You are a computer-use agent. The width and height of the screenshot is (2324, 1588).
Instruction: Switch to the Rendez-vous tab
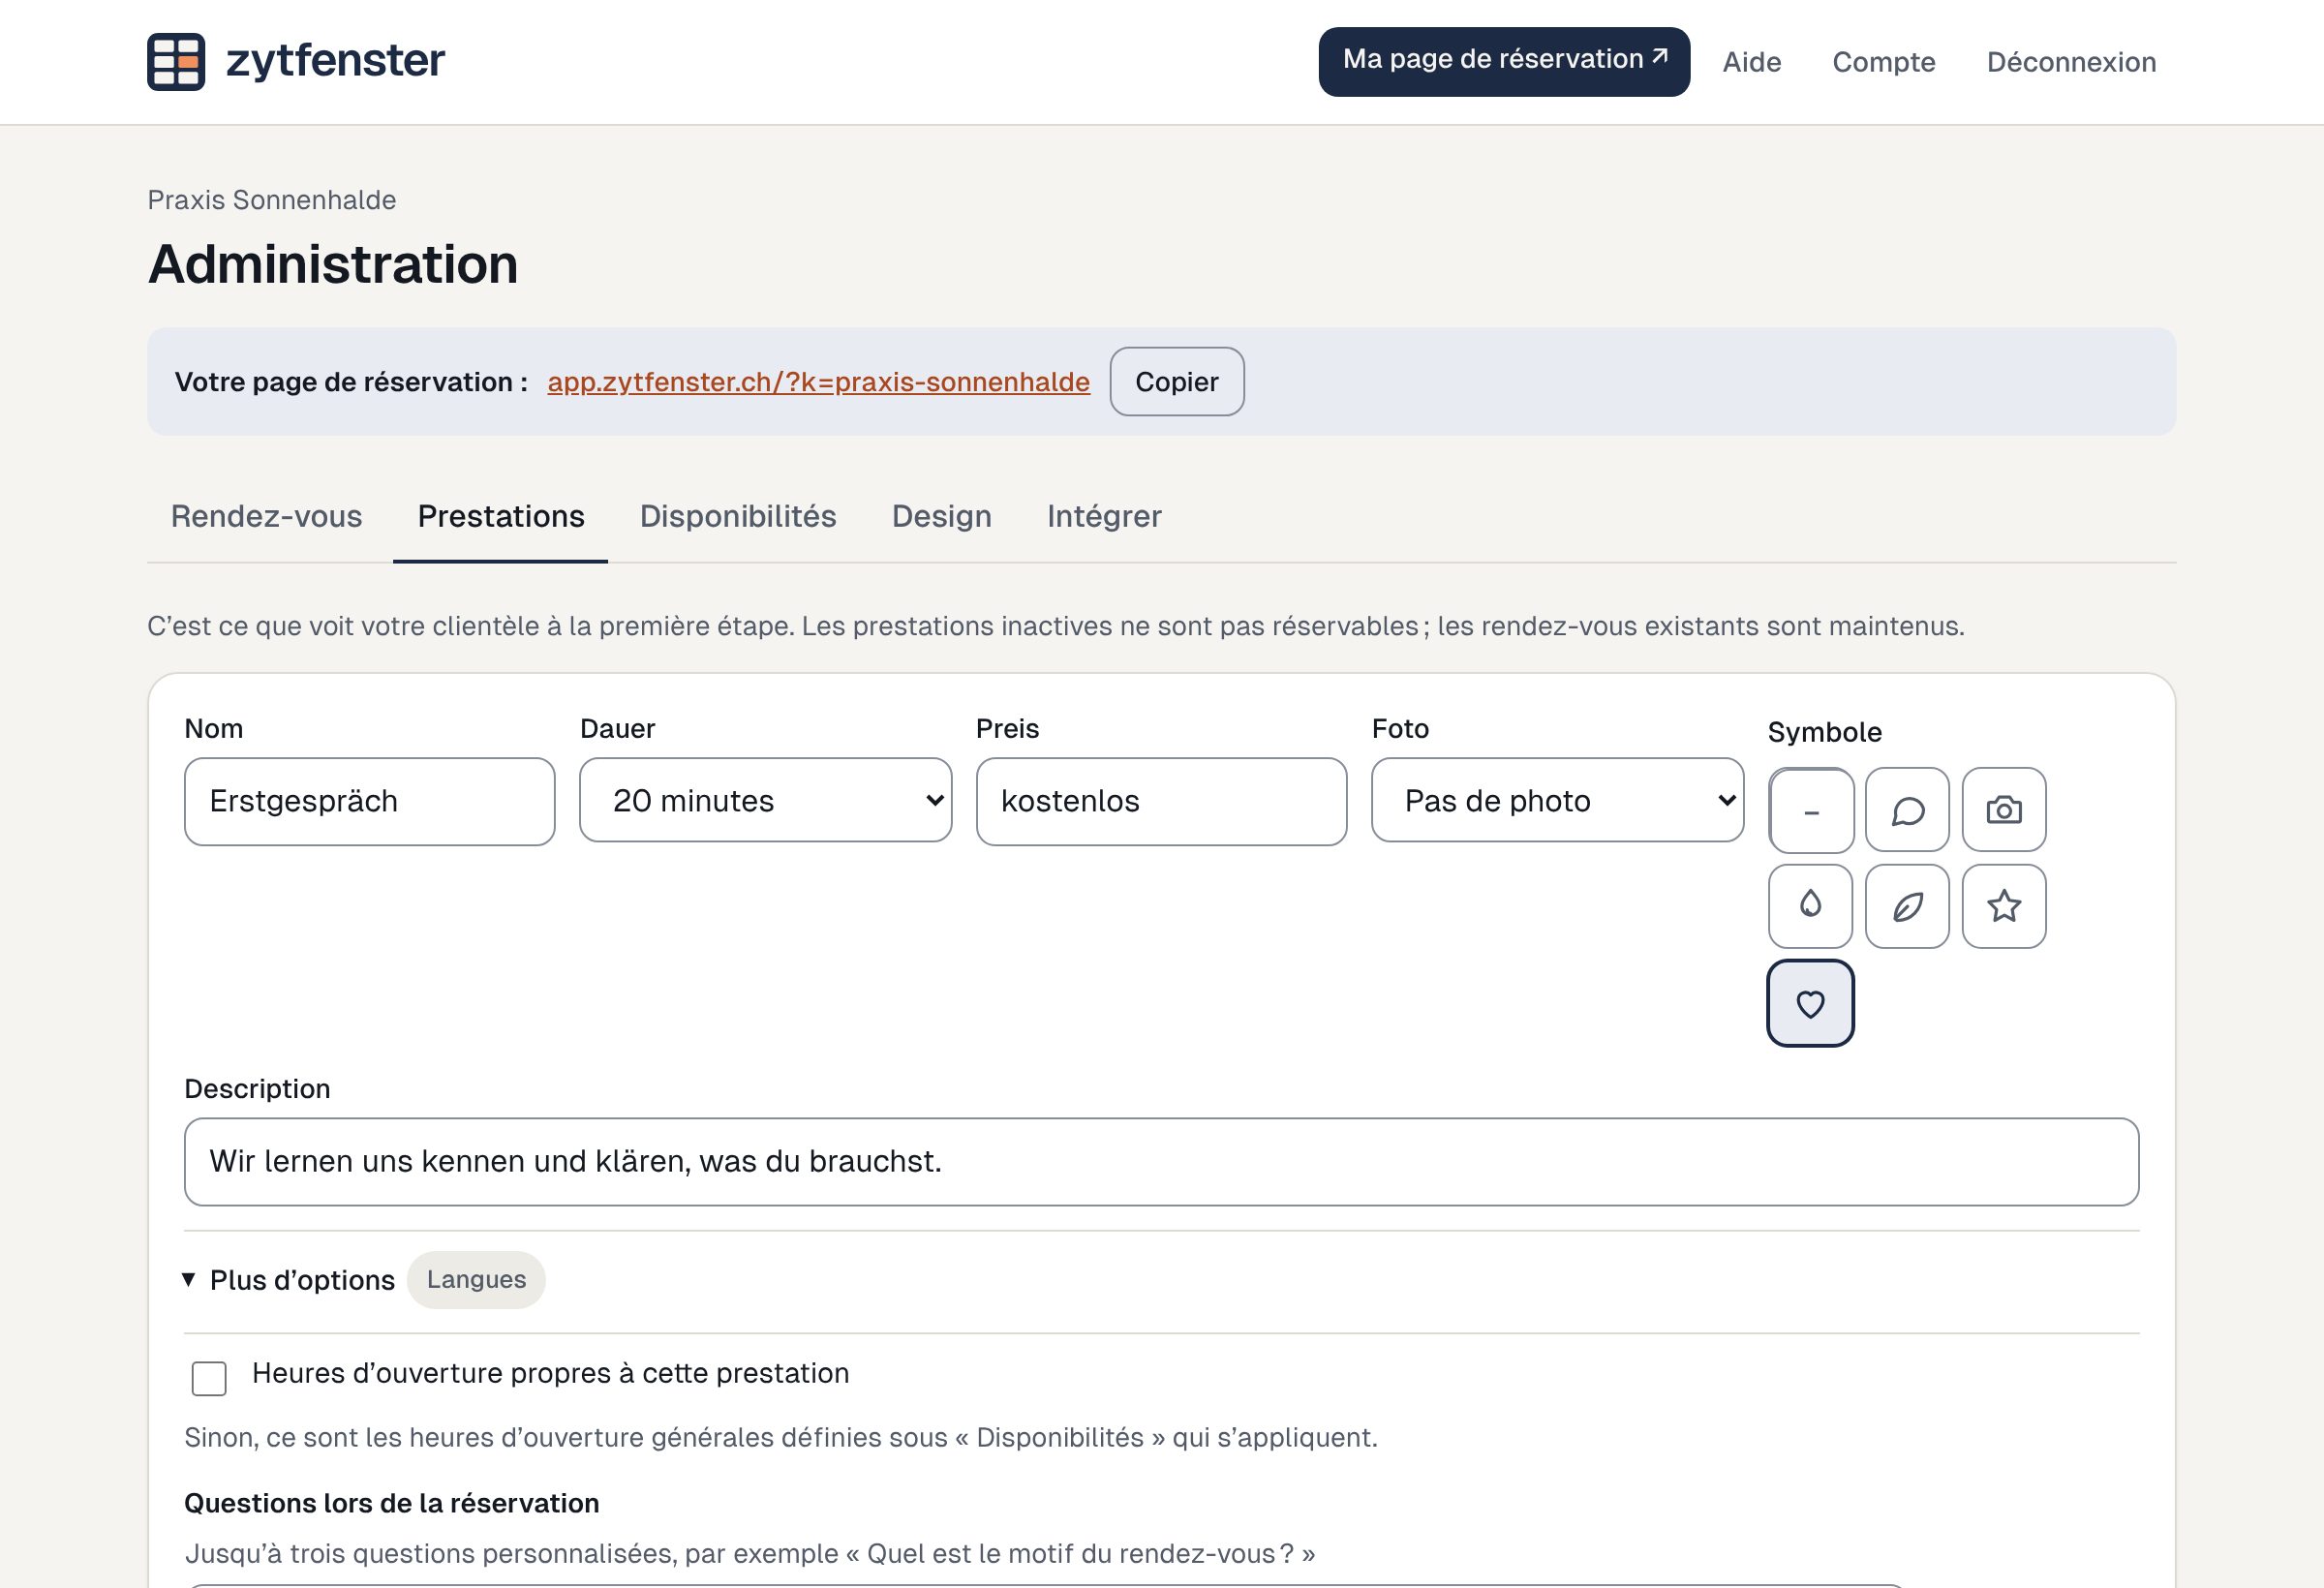266,516
